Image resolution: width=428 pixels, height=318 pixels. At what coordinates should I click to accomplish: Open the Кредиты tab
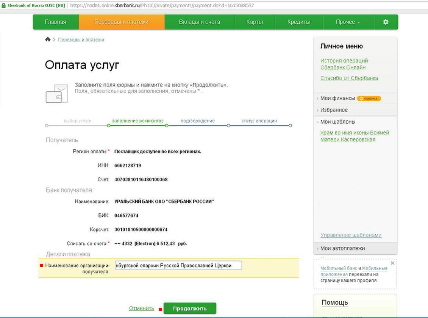(299, 22)
